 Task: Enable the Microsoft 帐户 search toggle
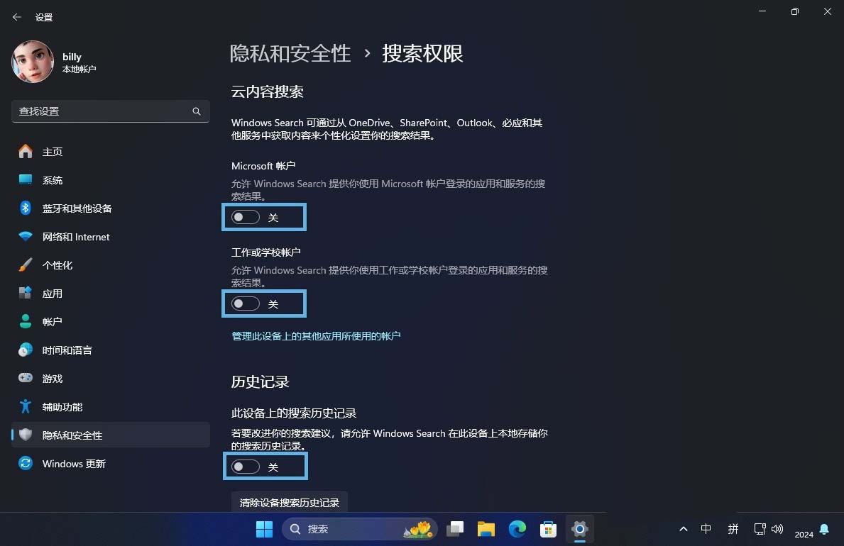tap(245, 217)
